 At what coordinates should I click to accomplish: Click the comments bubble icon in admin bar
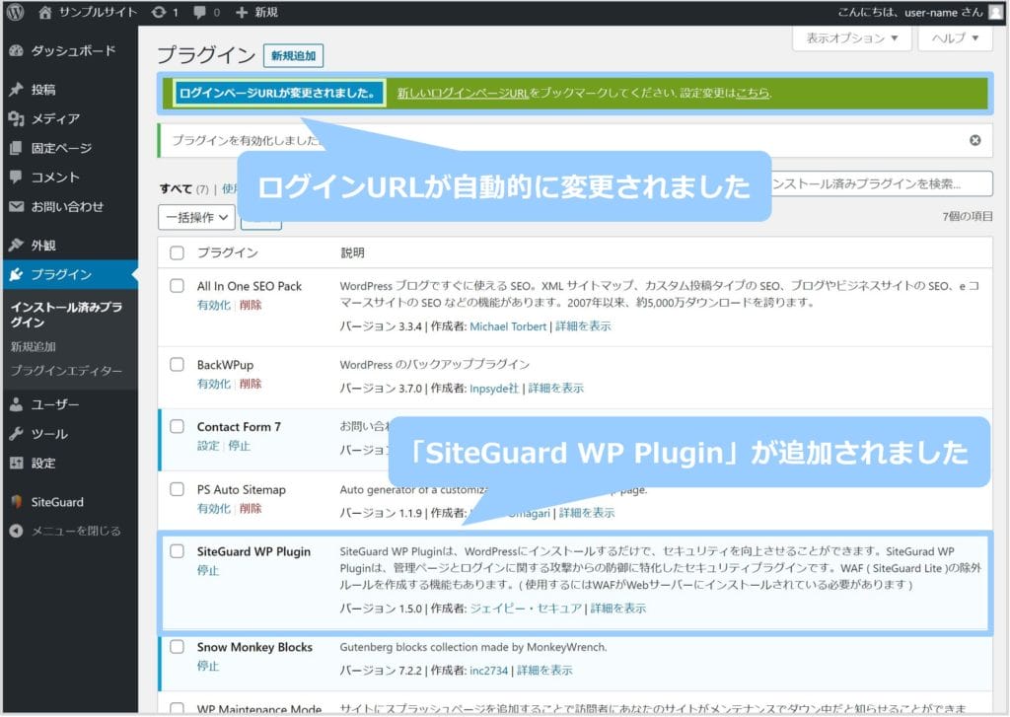point(200,12)
